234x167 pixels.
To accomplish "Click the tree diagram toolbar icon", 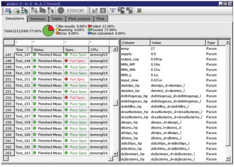I will point(103,11).
